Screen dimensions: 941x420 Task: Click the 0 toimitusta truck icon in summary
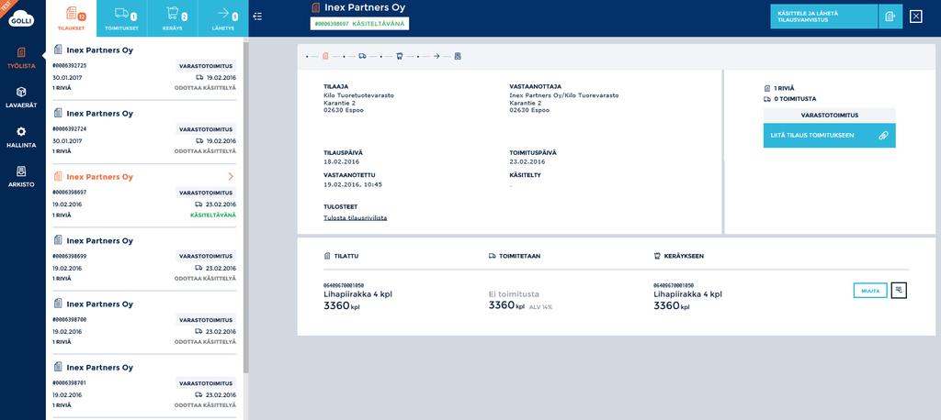pos(767,99)
